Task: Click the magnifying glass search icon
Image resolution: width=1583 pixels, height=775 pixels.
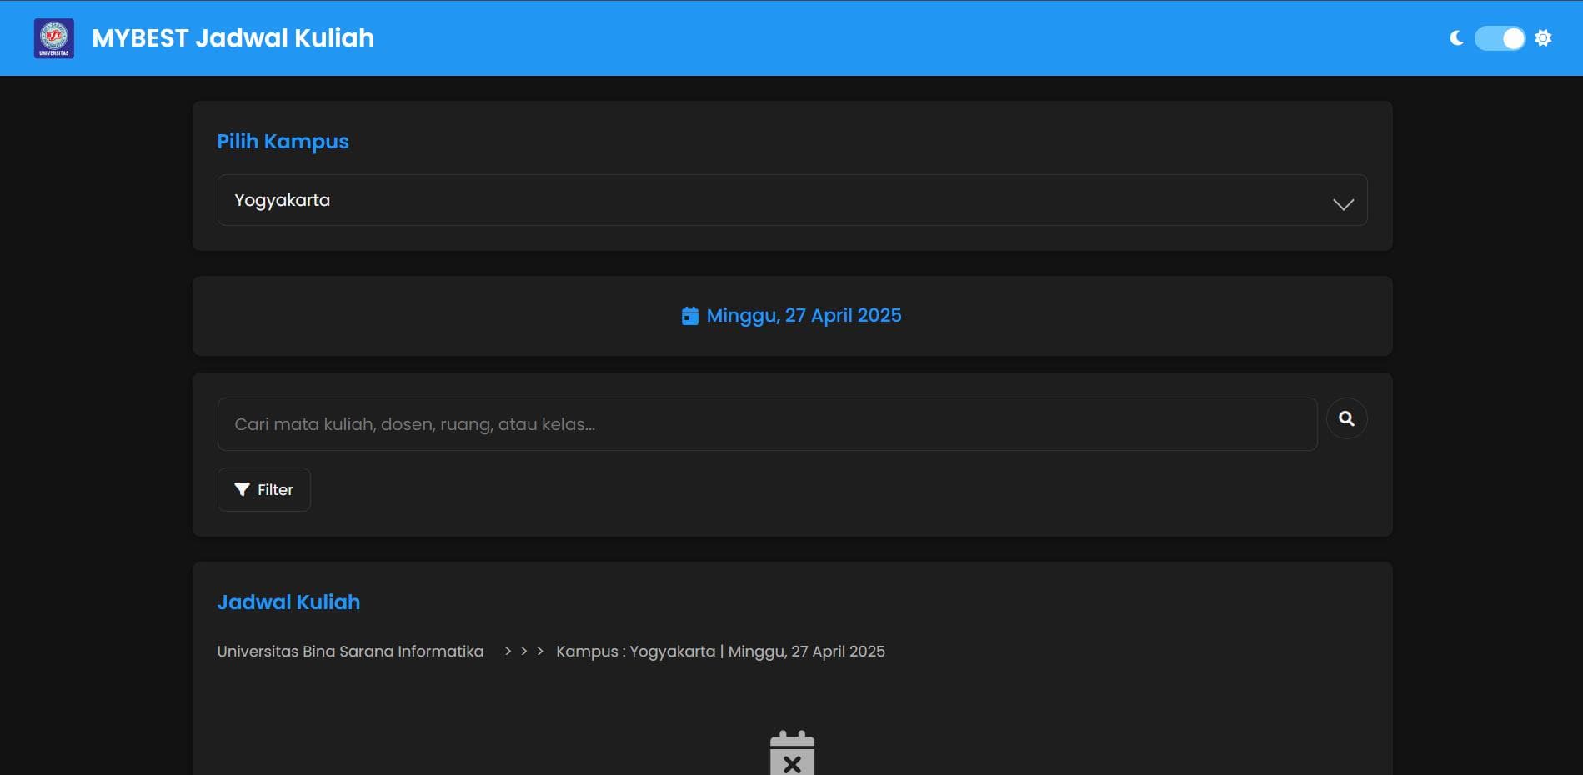Action: 1346,418
